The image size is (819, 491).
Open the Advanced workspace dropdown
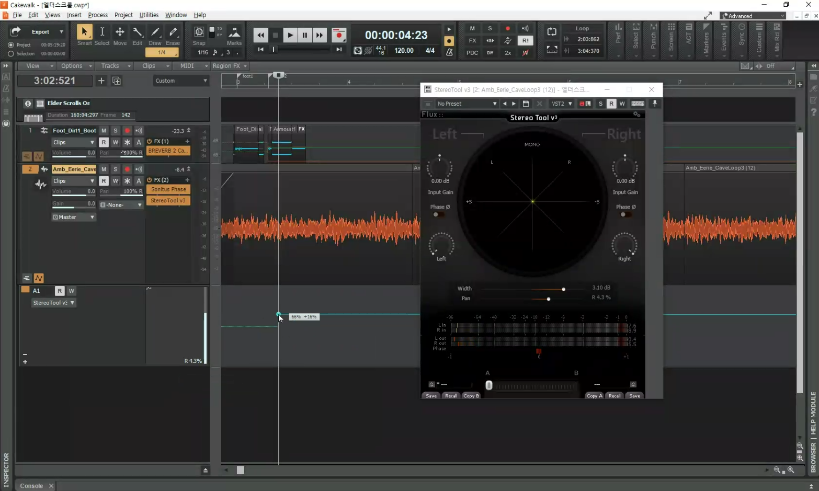coord(753,16)
